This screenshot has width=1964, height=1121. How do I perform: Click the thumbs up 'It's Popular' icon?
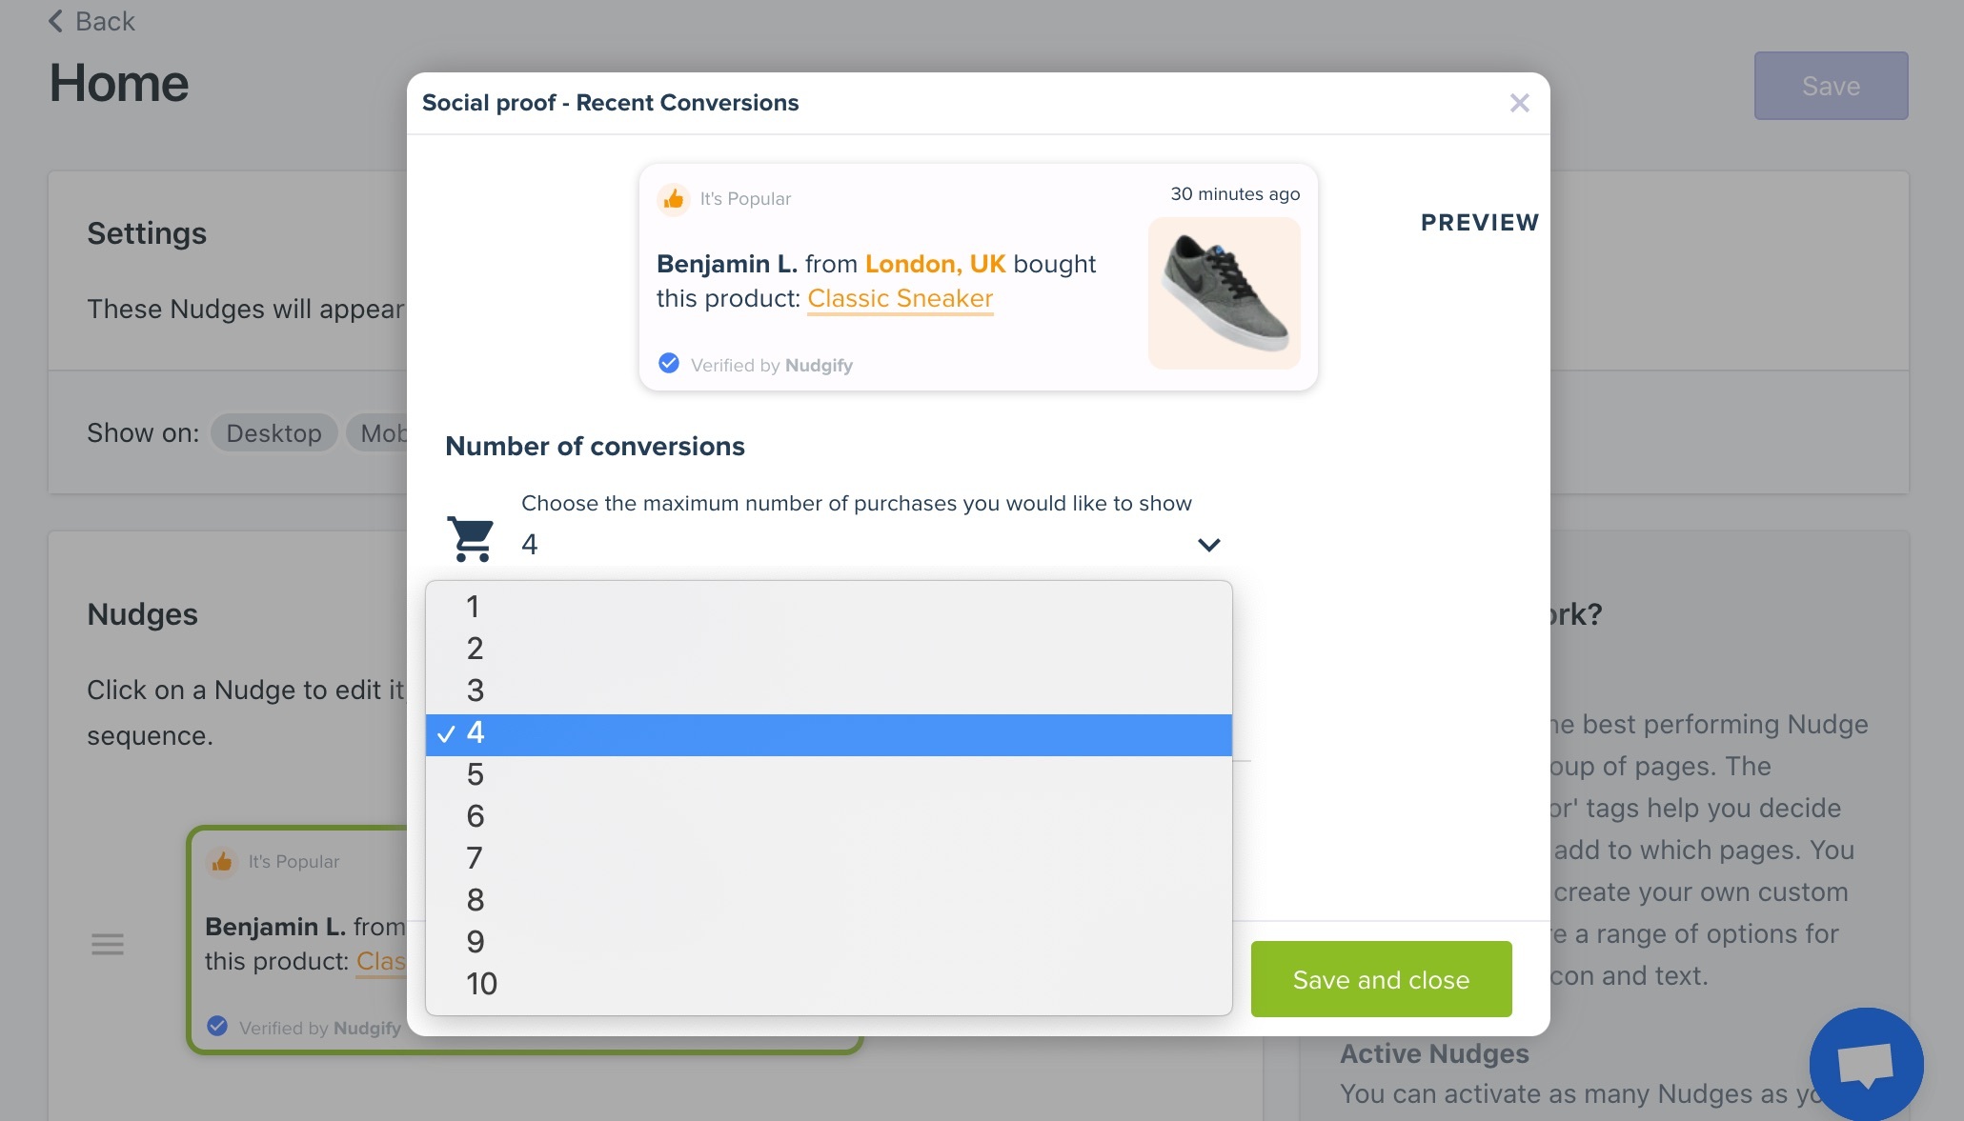click(673, 197)
